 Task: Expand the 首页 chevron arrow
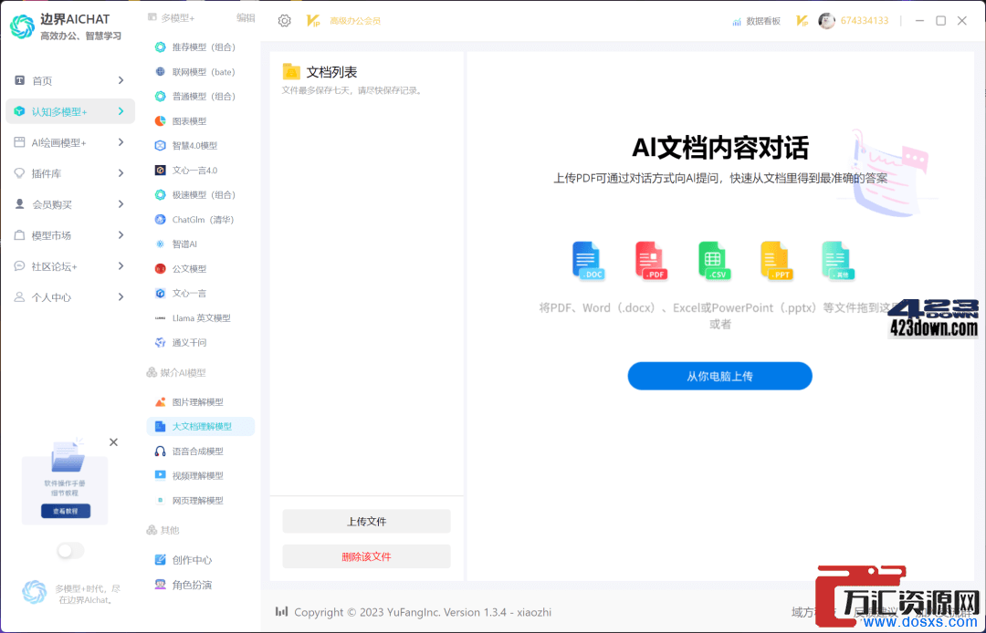tap(121, 80)
